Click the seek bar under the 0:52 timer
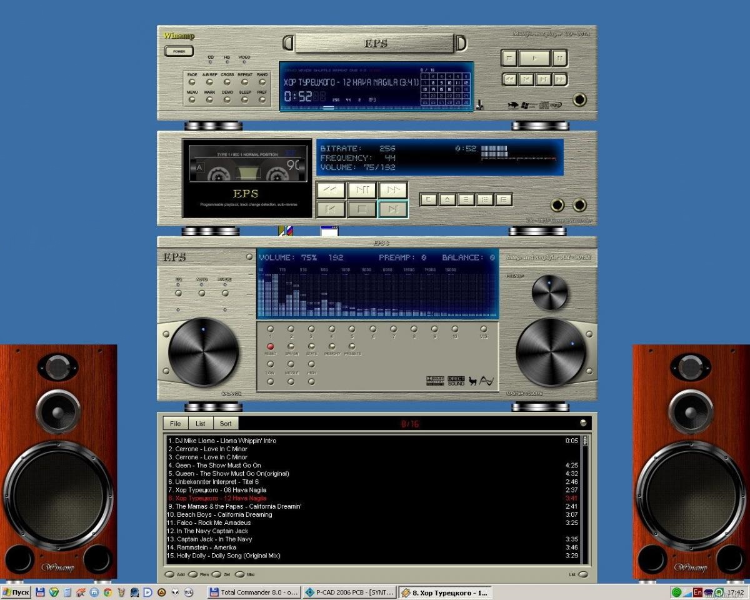 (x=375, y=107)
